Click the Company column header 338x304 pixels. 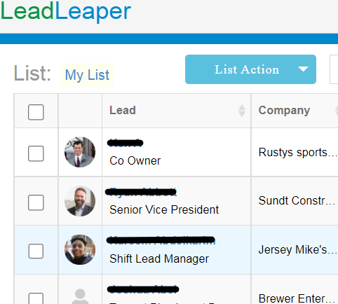(x=284, y=111)
